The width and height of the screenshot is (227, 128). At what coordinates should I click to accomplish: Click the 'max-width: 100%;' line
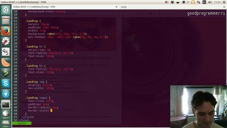41,88
